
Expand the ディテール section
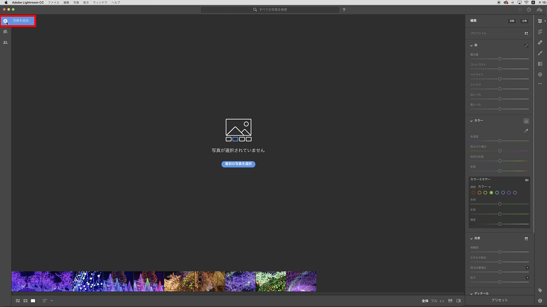tap(471, 294)
